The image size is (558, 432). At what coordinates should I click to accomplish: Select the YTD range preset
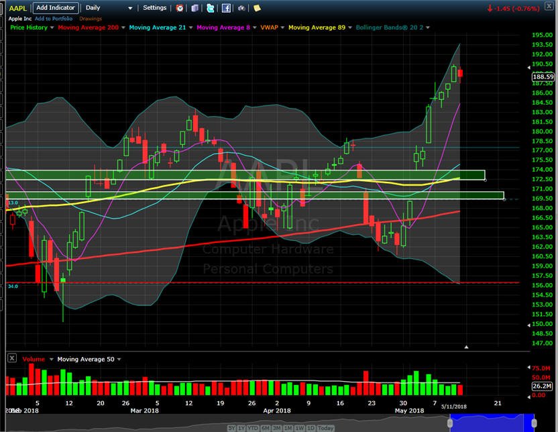click(x=253, y=428)
